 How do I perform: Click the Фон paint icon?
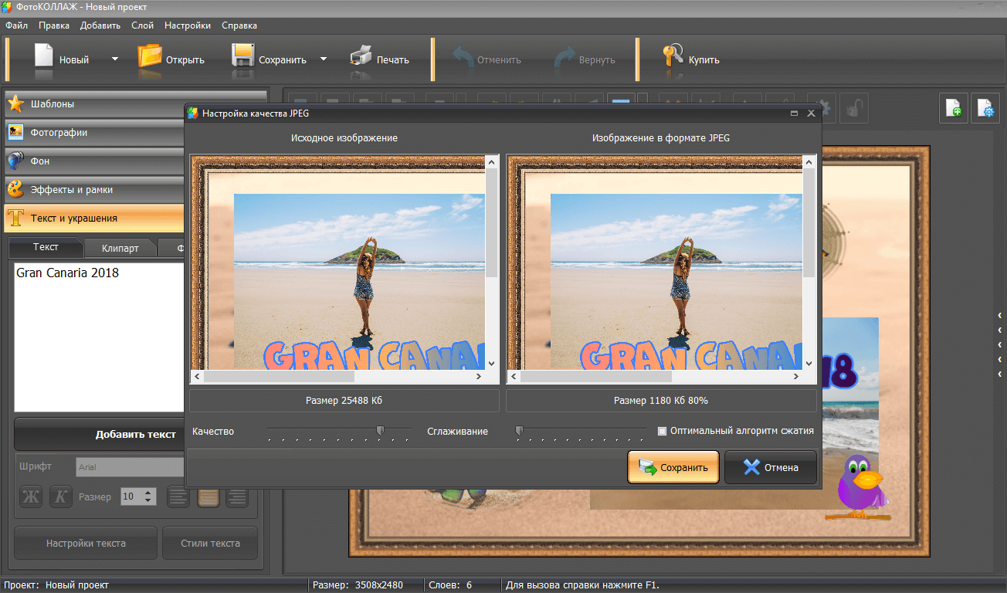(15, 161)
